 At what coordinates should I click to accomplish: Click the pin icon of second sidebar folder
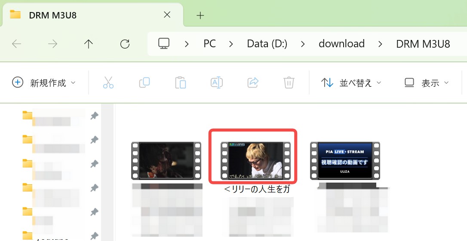(95, 140)
